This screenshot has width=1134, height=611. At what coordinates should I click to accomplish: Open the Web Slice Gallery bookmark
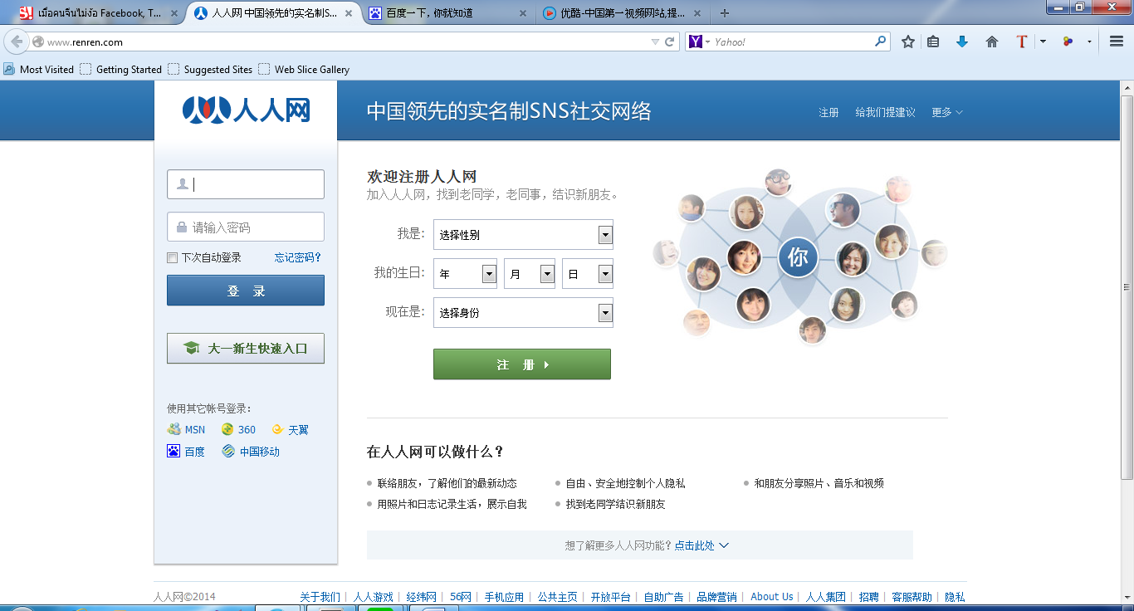coord(304,70)
